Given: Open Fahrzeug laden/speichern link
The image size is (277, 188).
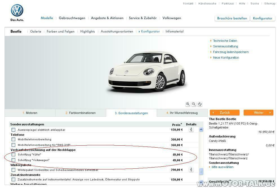Looking at the screenshot, I should 231,52.
